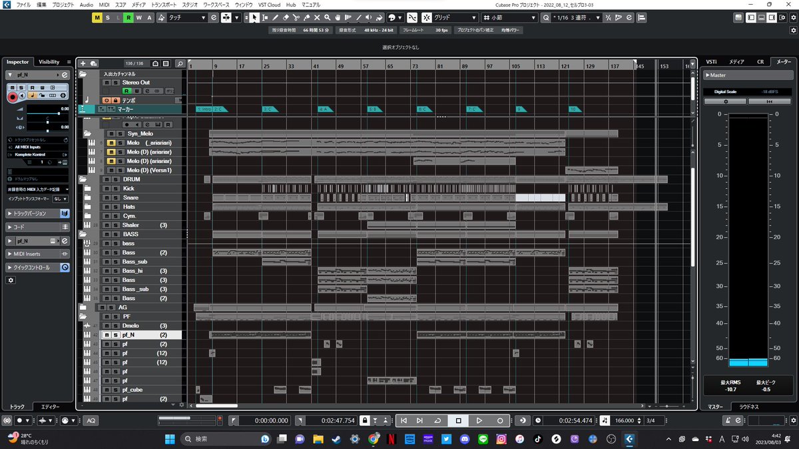Image resolution: width=799 pixels, height=449 pixels.
Task: Toggle Monitor button in Inspector
Action: pos(23,97)
